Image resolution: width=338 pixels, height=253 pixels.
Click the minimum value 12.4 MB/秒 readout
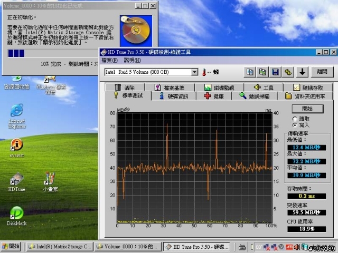(x=306, y=148)
